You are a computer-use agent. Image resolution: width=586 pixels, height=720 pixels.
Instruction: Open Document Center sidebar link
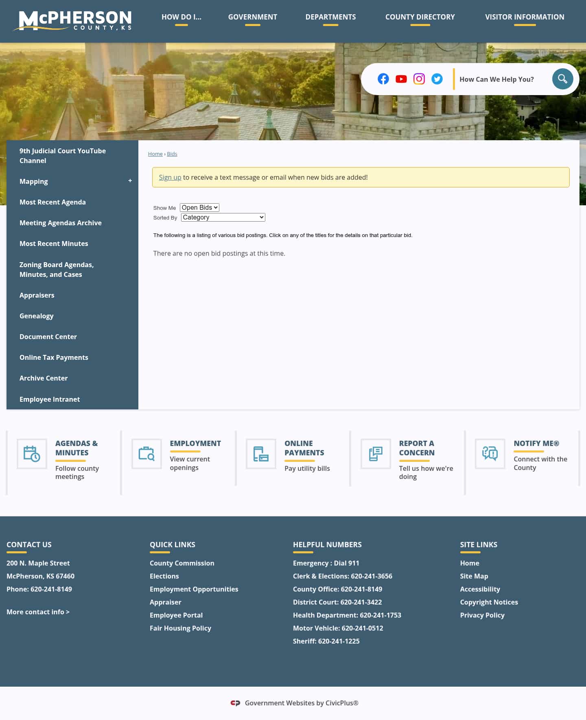[x=72, y=337]
